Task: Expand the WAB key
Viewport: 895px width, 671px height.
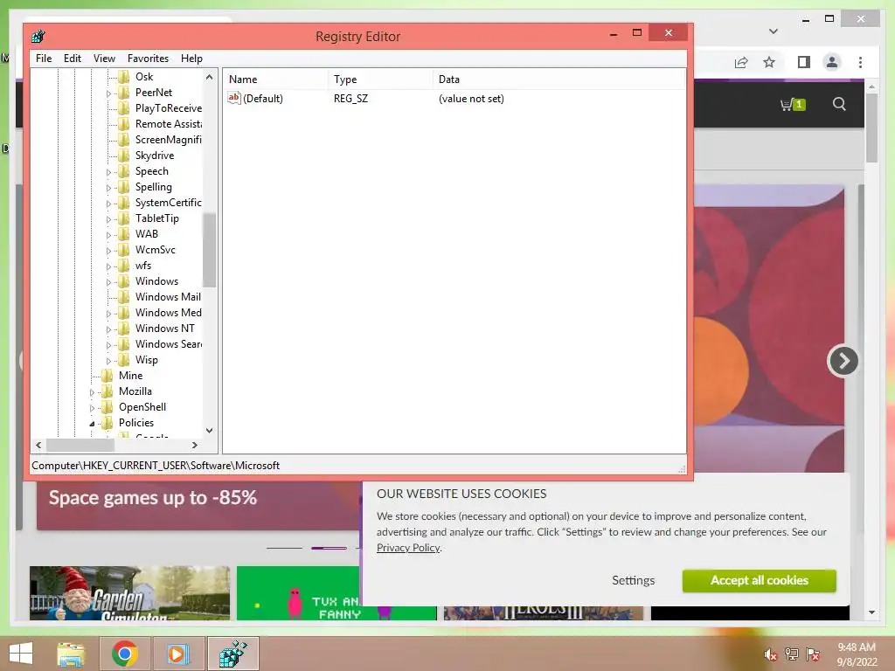Action: [x=108, y=234]
